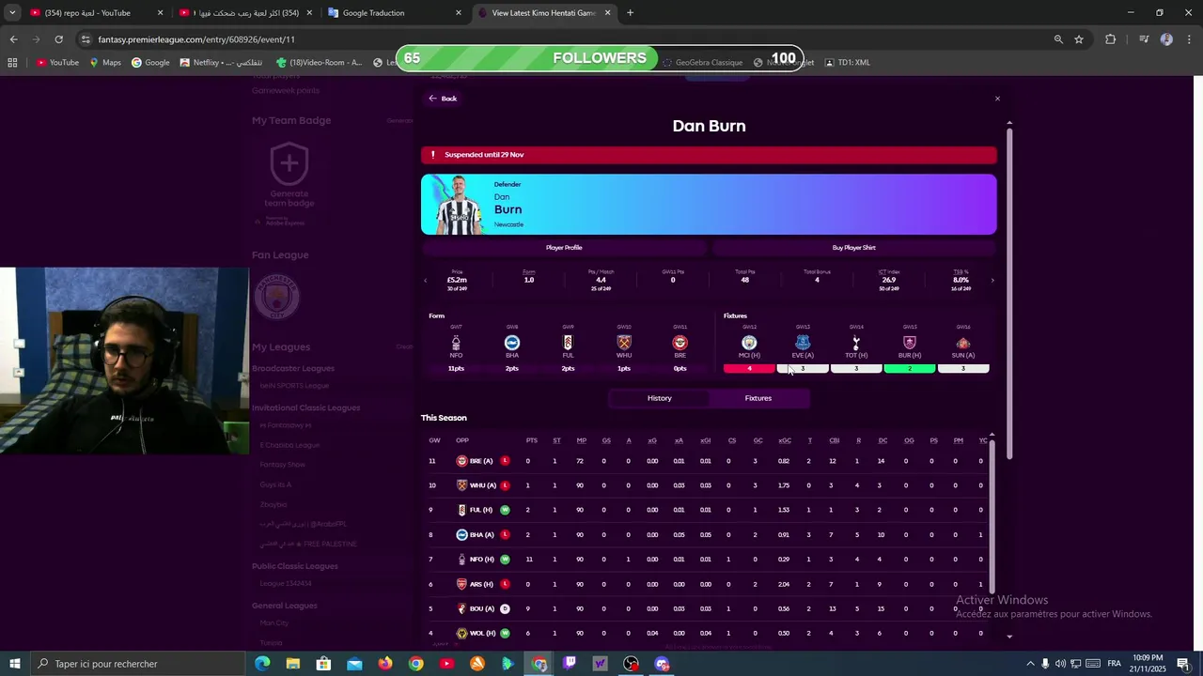Click the address bar URL
1203x676 pixels.
tap(196, 39)
